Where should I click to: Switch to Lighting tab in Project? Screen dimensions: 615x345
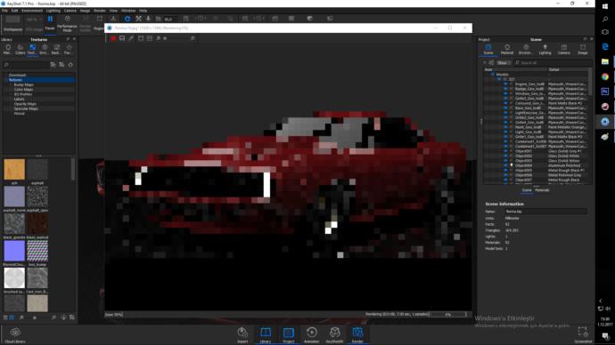(x=545, y=50)
